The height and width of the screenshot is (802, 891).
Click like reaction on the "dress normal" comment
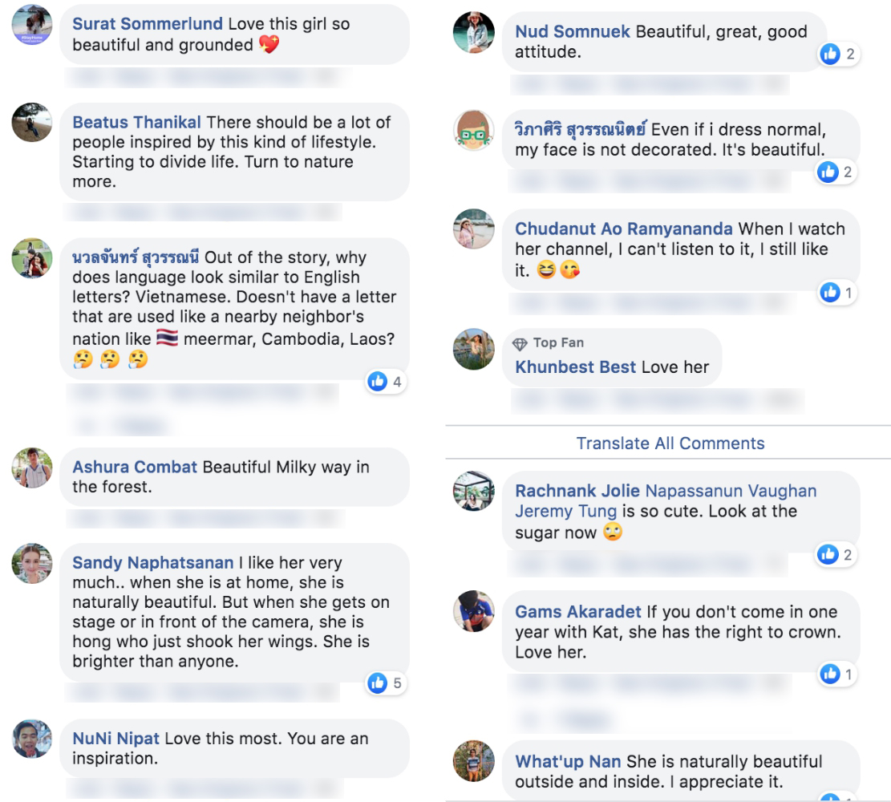(x=836, y=171)
